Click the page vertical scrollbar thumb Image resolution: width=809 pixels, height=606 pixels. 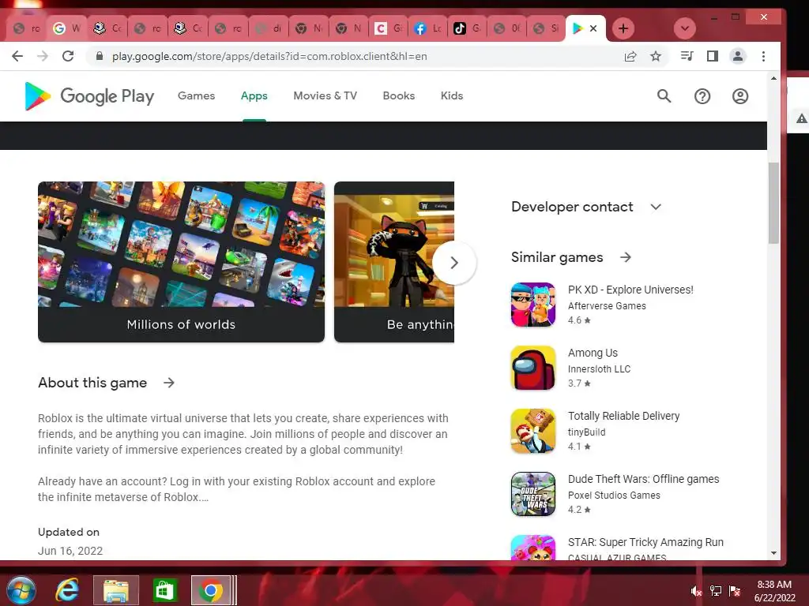point(773,203)
